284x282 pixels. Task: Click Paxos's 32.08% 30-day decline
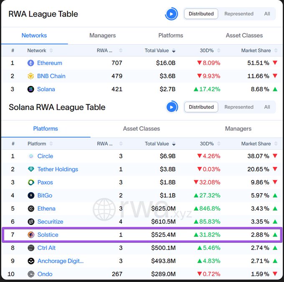click(207, 182)
